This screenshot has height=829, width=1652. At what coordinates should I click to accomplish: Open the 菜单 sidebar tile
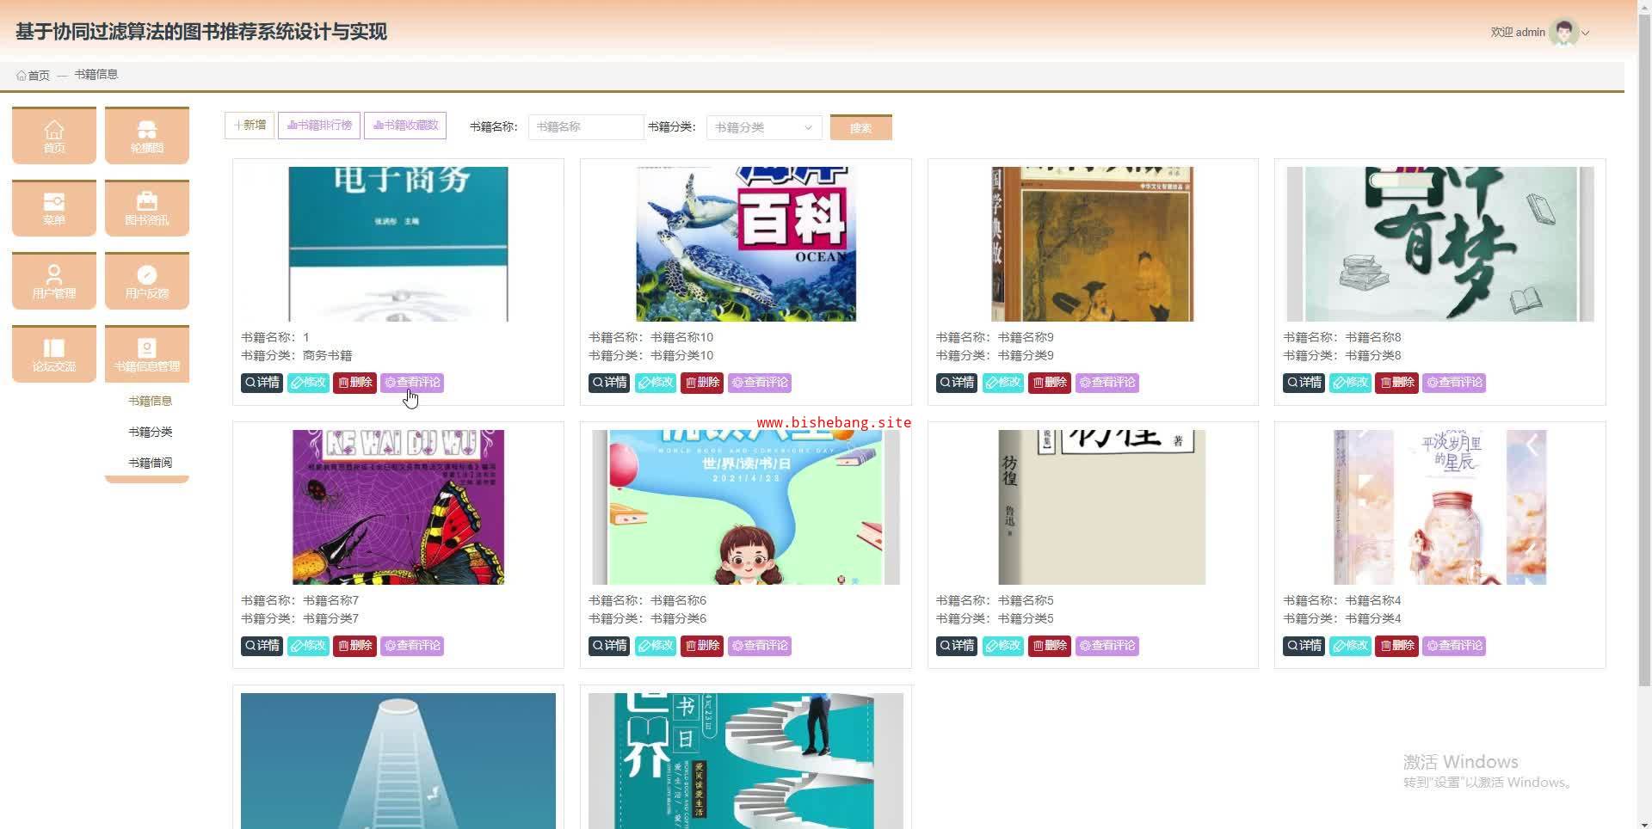pyautogui.click(x=54, y=208)
